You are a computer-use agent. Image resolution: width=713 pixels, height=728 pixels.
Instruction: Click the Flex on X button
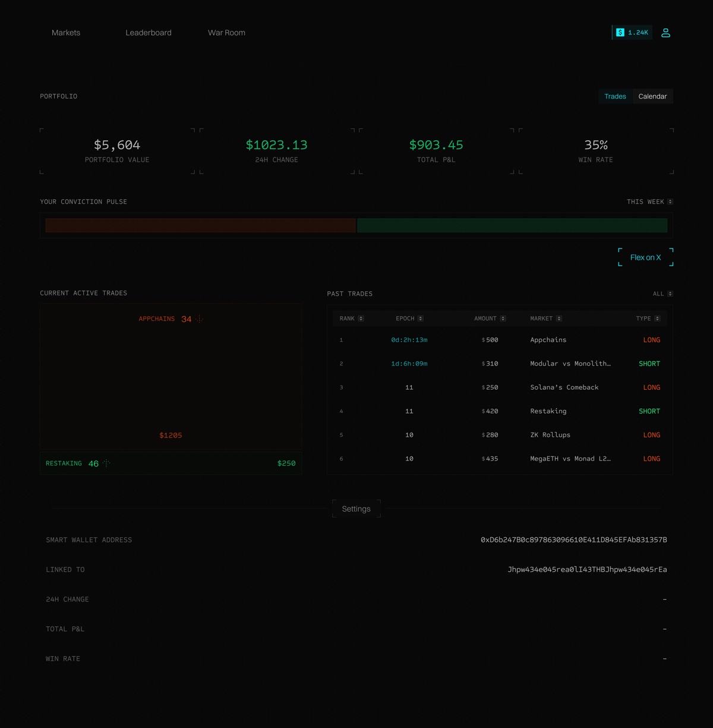tap(646, 257)
